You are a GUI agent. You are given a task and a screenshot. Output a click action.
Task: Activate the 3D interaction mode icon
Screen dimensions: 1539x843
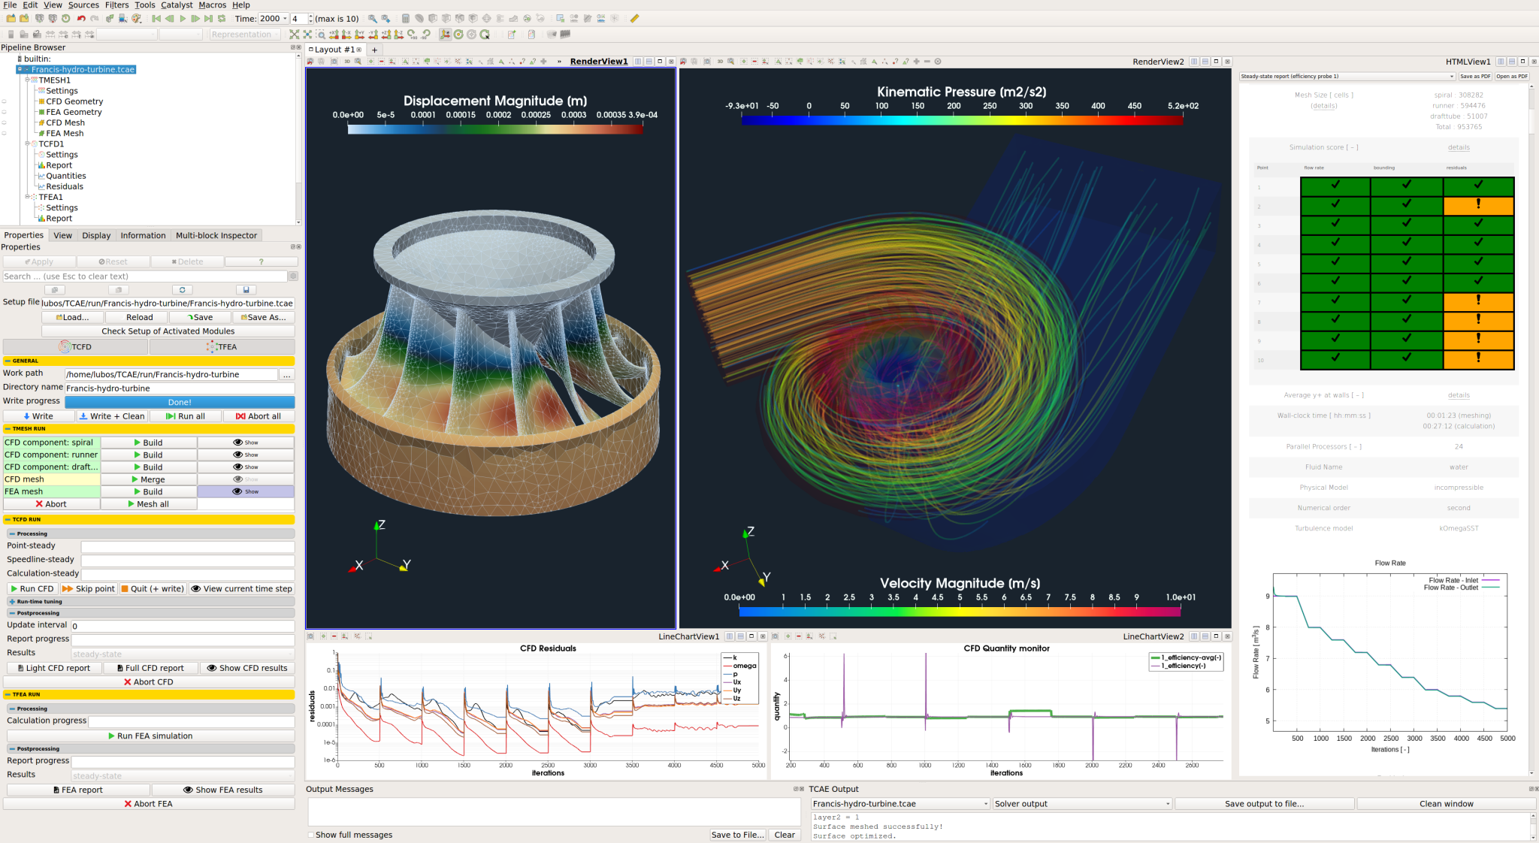point(346,62)
